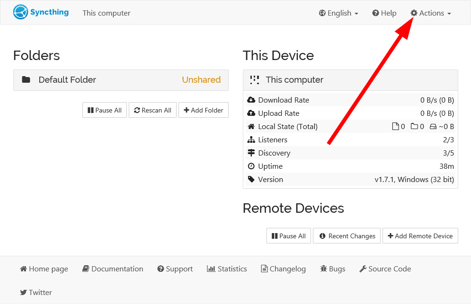Open the Recent Changes button
The height and width of the screenshot is (304, 471).
coord(347,236)
